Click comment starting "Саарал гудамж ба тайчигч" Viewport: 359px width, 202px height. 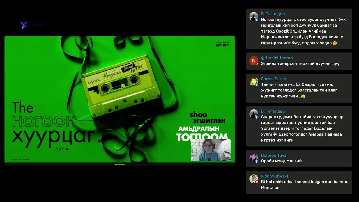coord(302,128)
